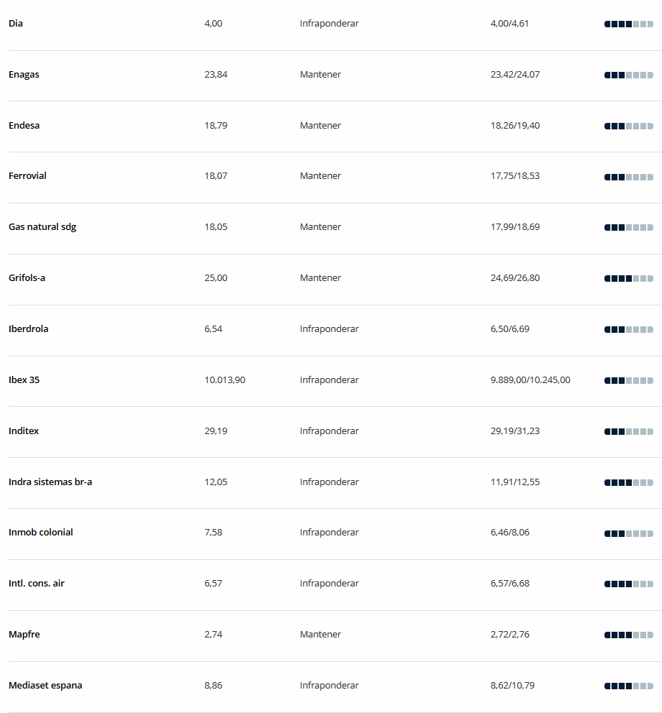The width and height of the screenshot is (662, 713).
Task: Click the Intl. cons. air rating bar
Action: pos(629,584)
